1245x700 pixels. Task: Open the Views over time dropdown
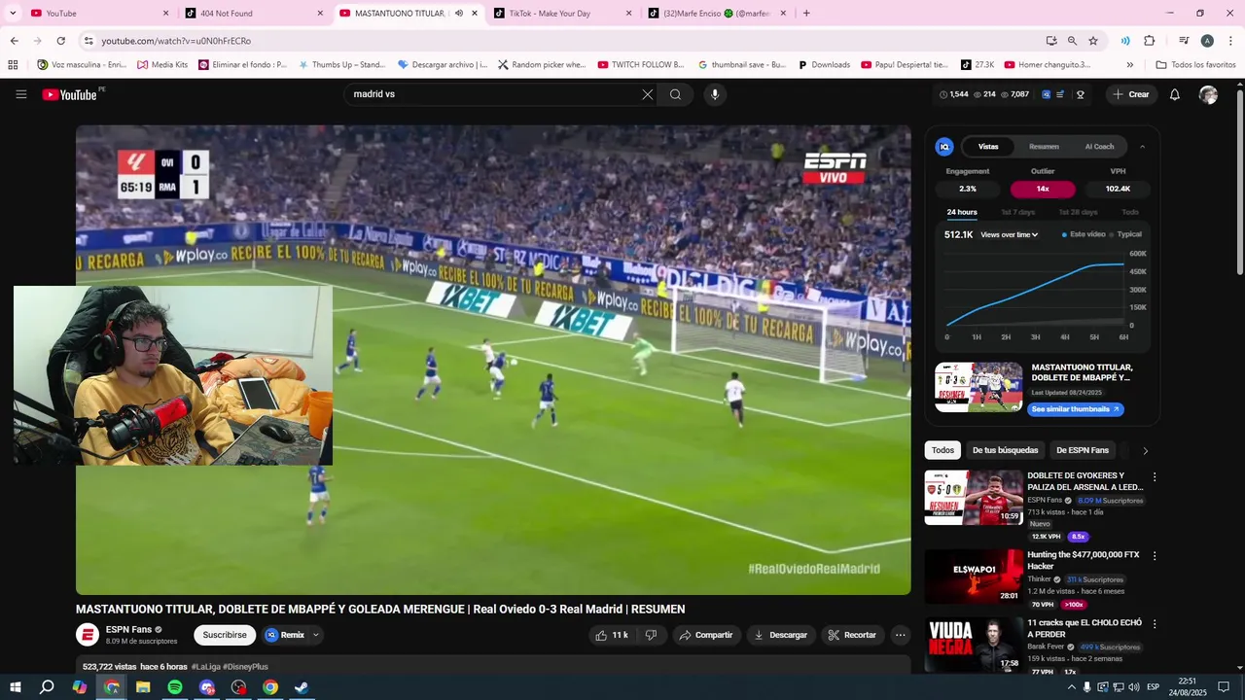coord(1010,234)
